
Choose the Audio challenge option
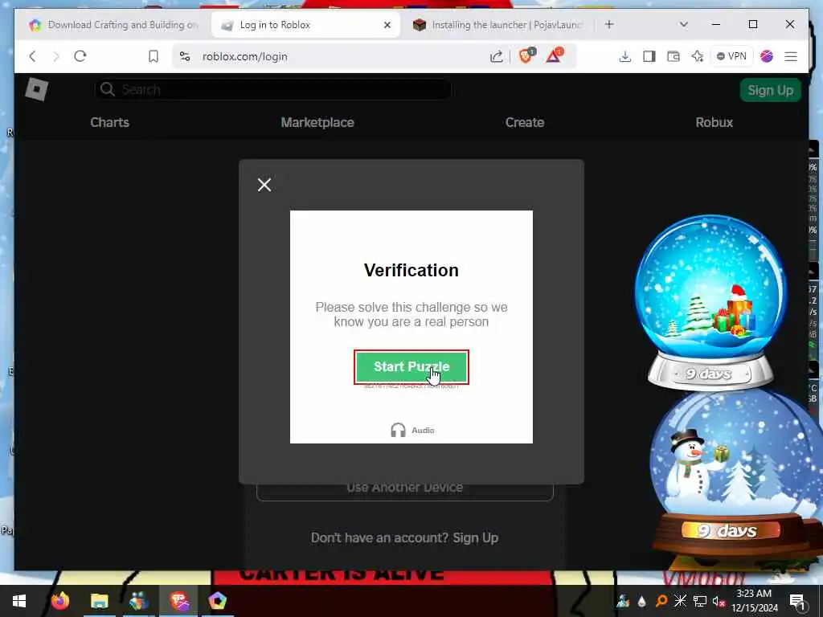tap(412, 431)
